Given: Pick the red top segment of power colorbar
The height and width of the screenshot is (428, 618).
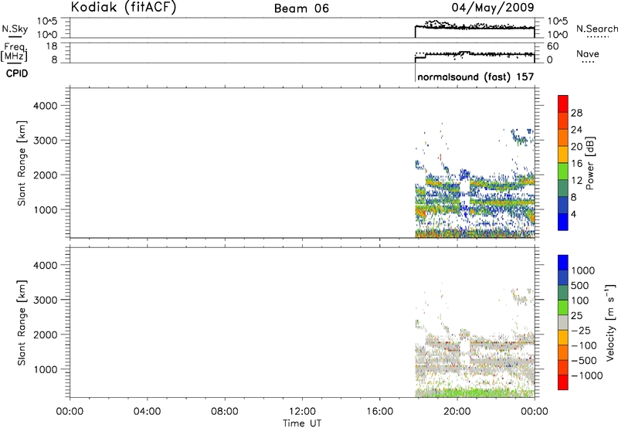Looking at the screenshot, I should [x=563, y=104].
